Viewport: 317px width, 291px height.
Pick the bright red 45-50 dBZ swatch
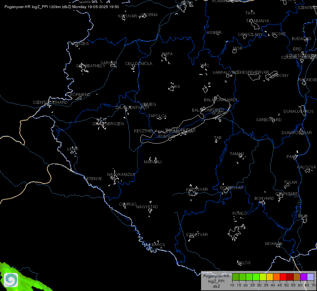(283, 277)
